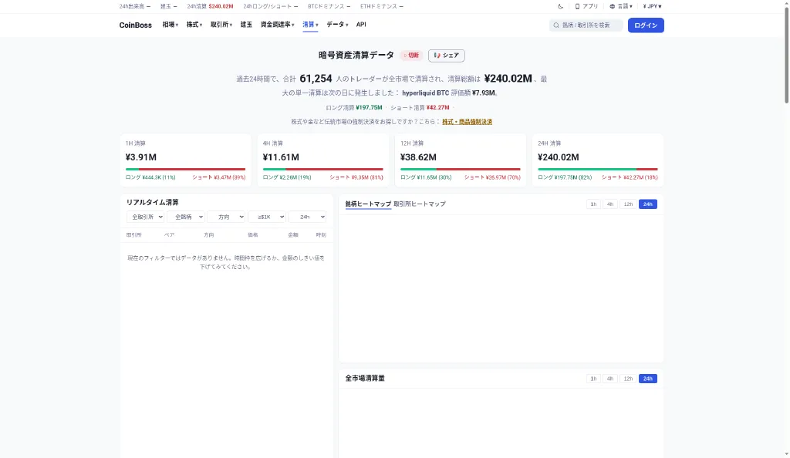Select 1h for 全市場清算量 chart
790x458 pixels.
[593, 379]
